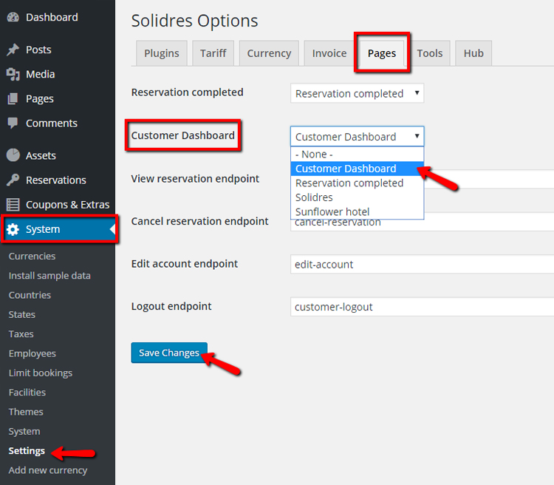Screen dimensions: 554x485
Task: Choose Sunflower hotel from dropdown list
Action: tap(332, 212)
